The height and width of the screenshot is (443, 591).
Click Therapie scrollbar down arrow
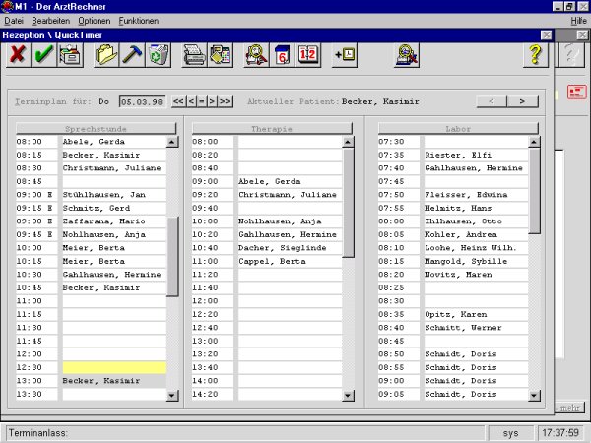pyautogui.click(x=348, y=395)
